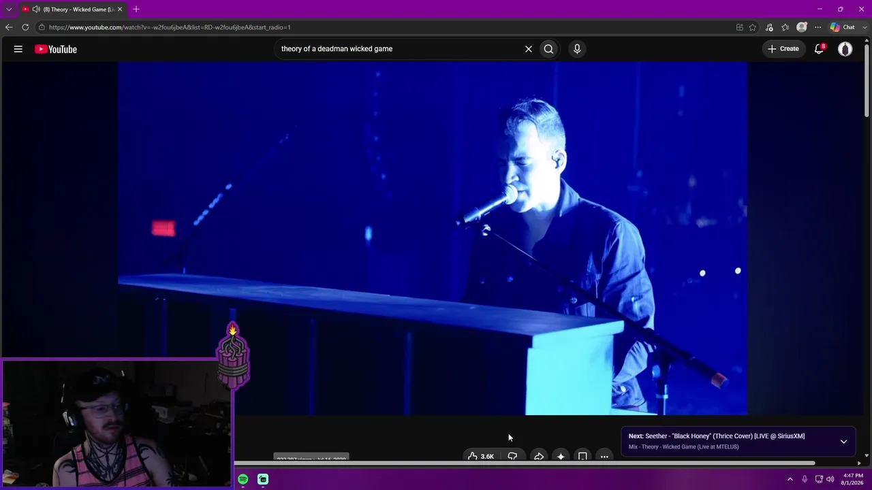Clear the YouTube search query
872x490 pixels.
pyautogui.click(x=528, y=49)
